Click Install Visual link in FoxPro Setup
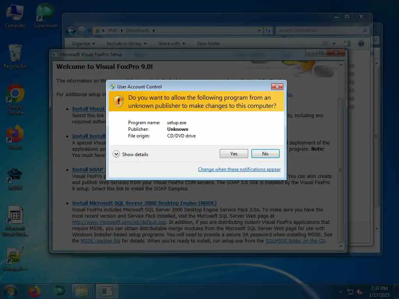 tap(88, 109)
